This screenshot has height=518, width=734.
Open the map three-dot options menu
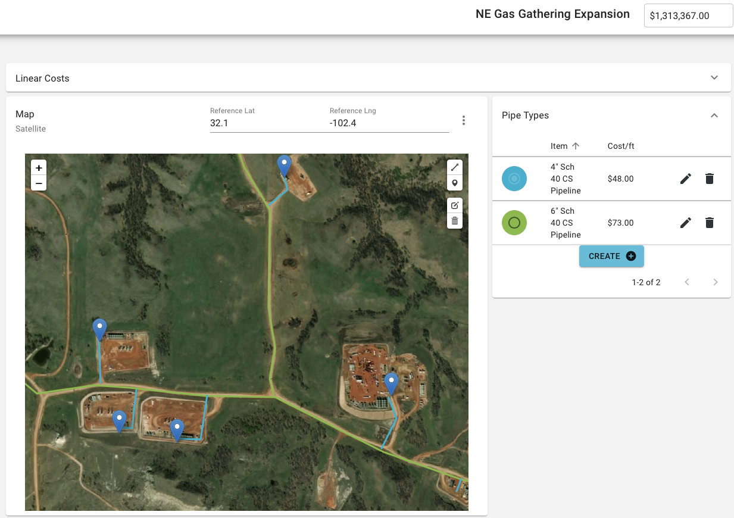point(464,120)
